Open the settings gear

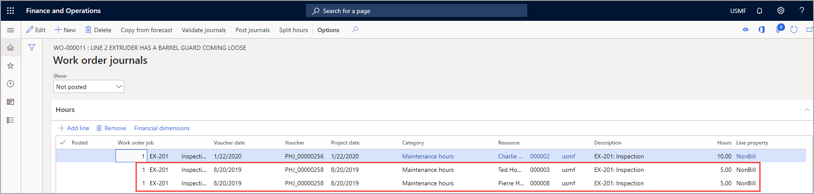click(x=781, y=11)
